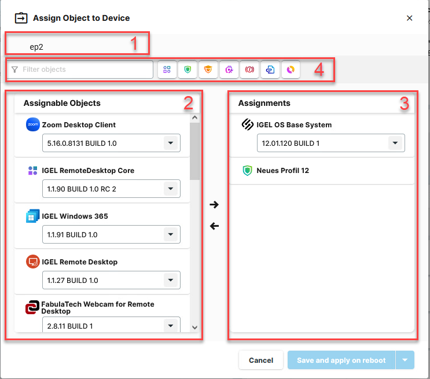
Task: Filter by green shield profile icon
Action: click(187, 69)
